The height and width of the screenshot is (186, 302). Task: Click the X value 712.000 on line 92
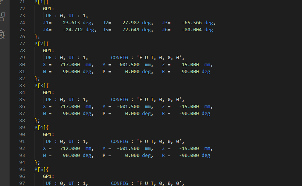tap(70, 149)
